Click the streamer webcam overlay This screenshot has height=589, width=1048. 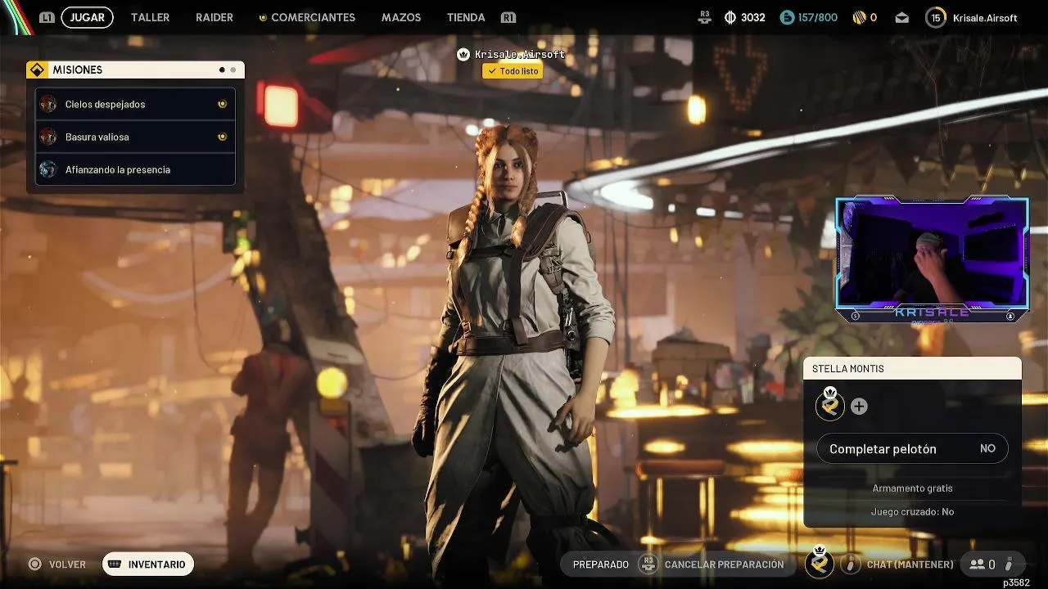(932, 259)
